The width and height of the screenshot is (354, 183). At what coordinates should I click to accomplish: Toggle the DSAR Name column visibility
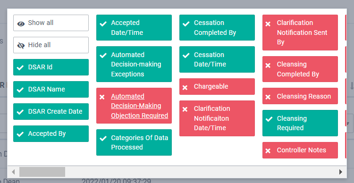pyautogui.click(x=51, y=89)
